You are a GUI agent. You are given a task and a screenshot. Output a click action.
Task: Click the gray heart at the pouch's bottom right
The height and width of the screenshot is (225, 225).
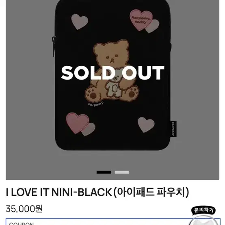pos(146,125)
